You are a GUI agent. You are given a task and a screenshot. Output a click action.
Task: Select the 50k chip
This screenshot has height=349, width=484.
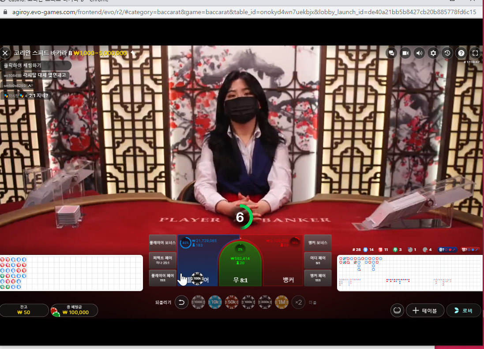[232, 302]
